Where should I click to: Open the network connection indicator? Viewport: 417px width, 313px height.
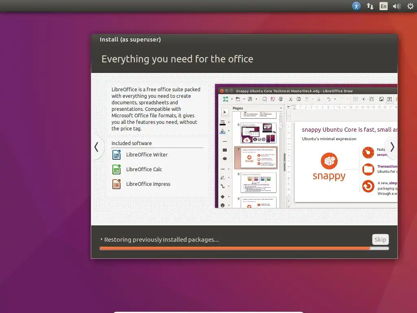[370, 6]
